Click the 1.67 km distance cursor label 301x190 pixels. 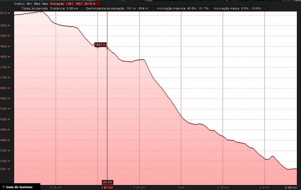coord(107,187)
